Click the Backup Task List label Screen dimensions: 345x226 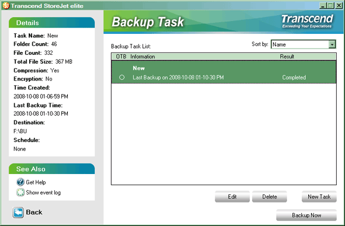[131, 46]
